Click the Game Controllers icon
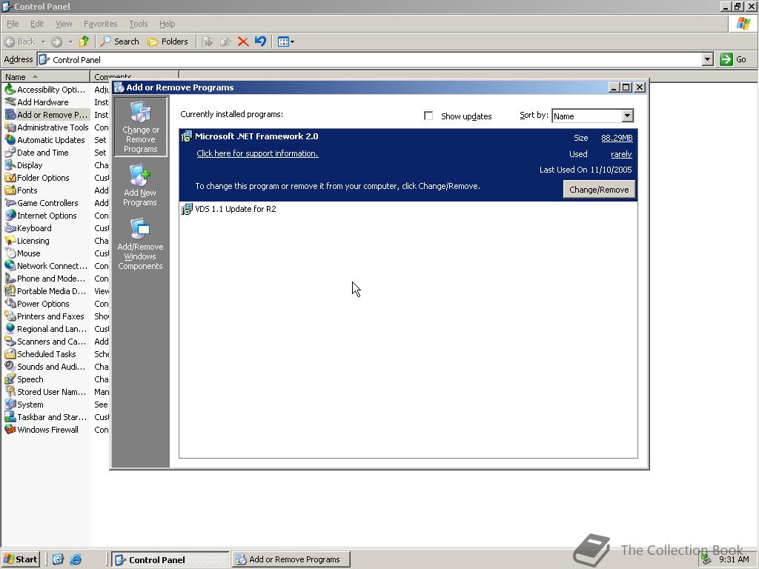759x569 pixels. pos(10,202)
